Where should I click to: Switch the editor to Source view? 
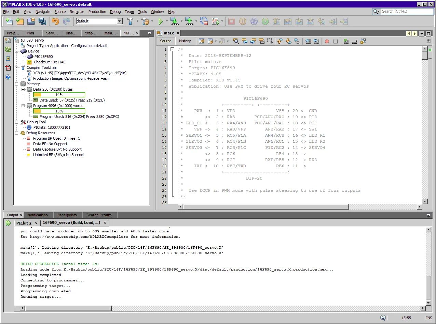point(166,41)
